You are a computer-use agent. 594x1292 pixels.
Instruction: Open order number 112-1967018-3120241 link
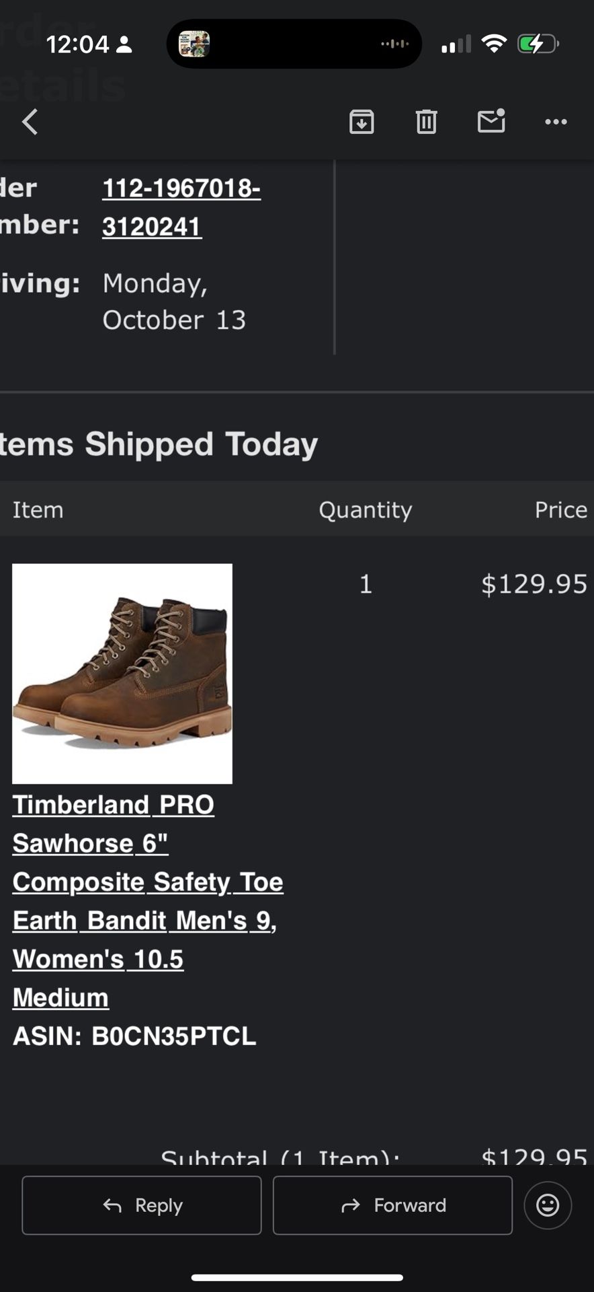pos(181,207)
